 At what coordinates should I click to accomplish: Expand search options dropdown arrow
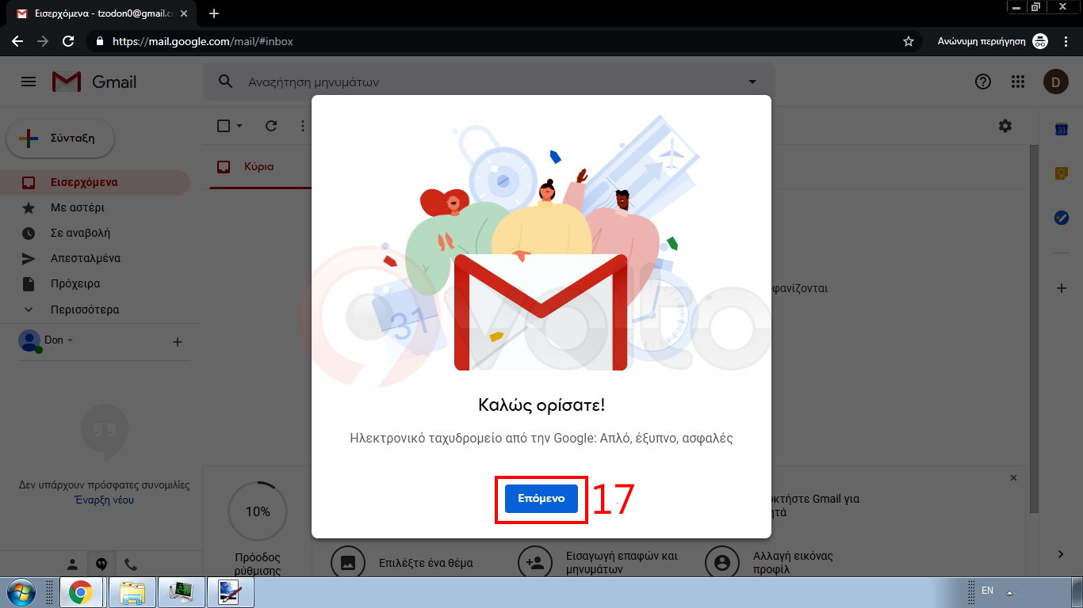click(752, 82)
